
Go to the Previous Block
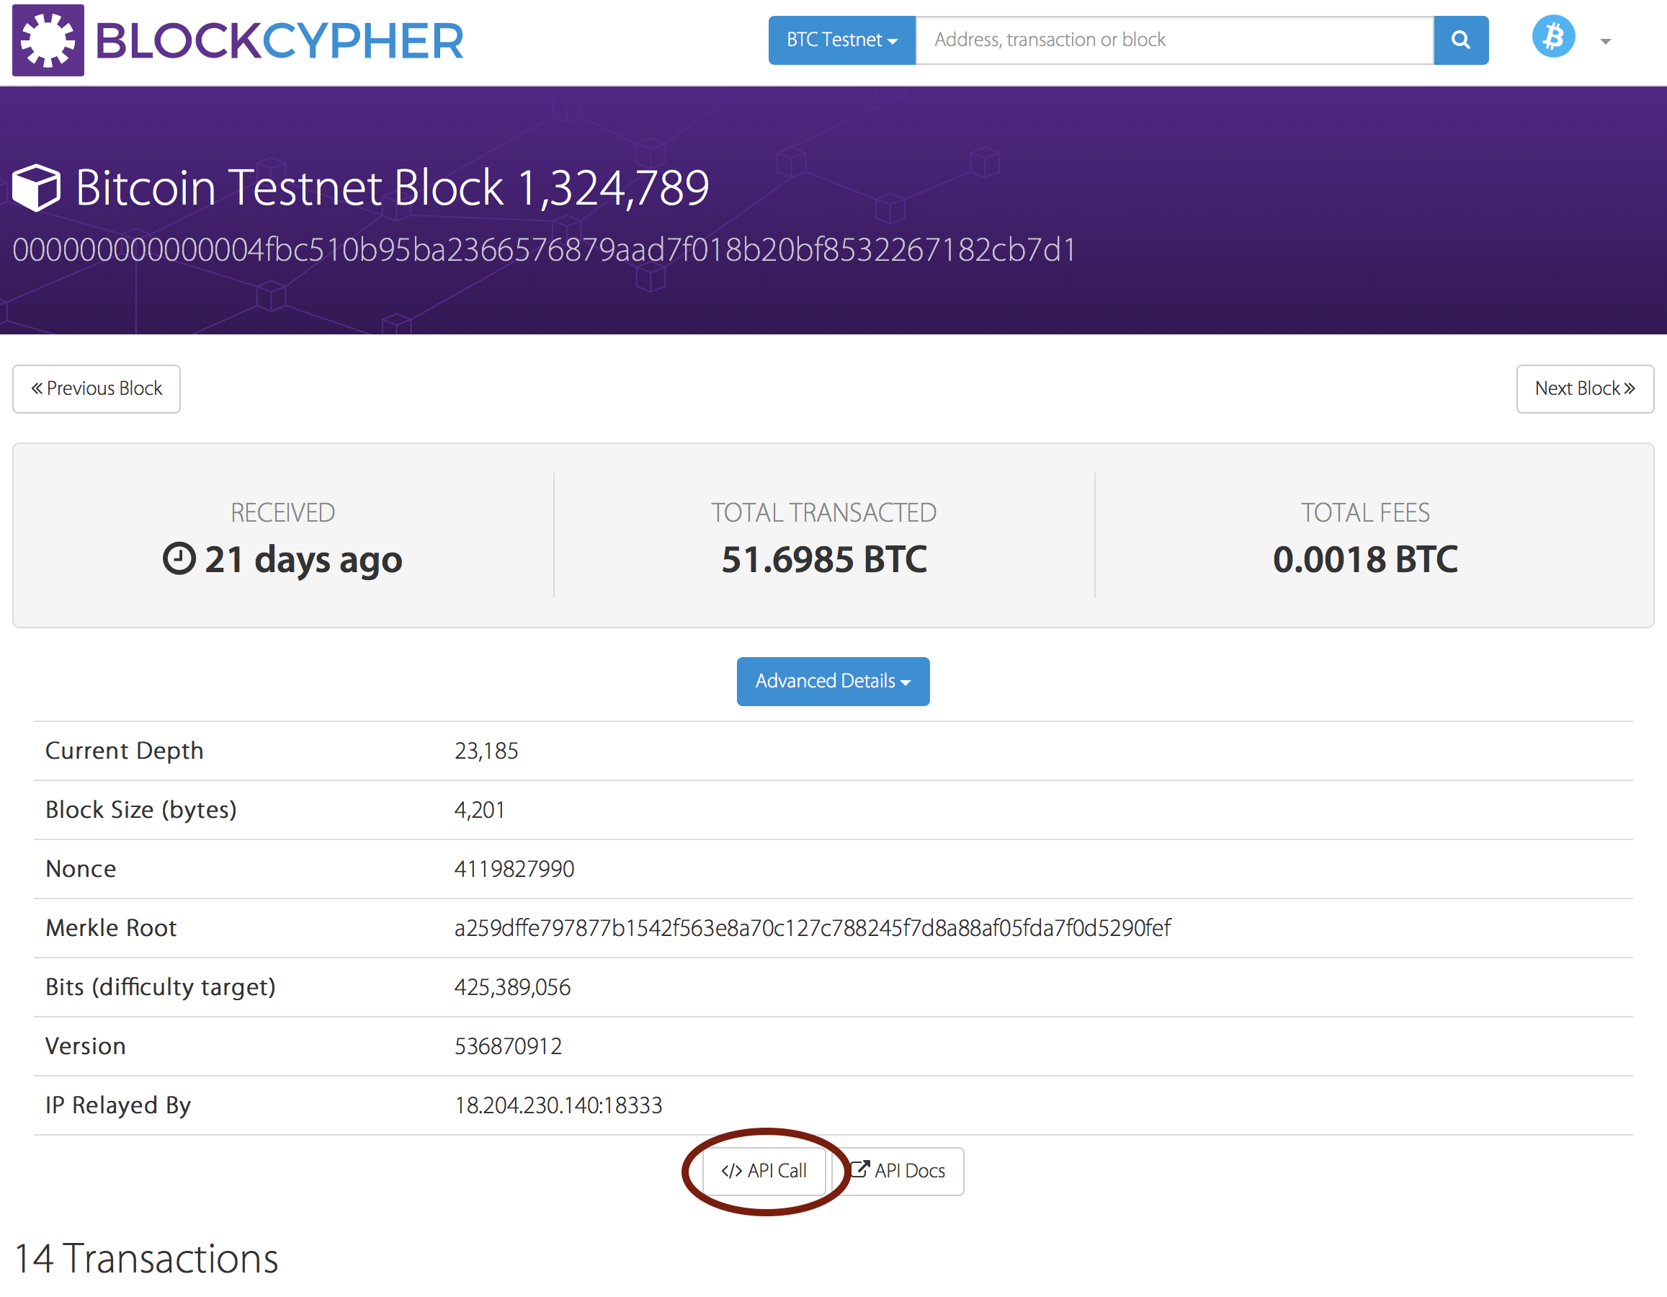tap(97, 388)
